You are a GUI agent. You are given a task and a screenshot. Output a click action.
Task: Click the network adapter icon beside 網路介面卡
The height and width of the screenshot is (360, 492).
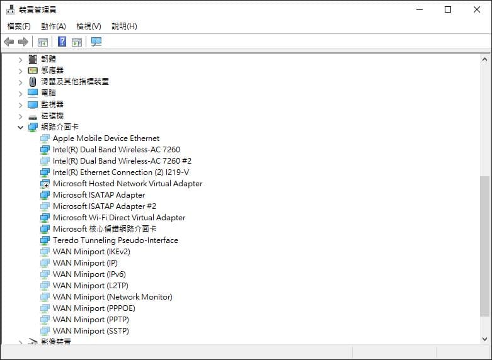[33, 127]
